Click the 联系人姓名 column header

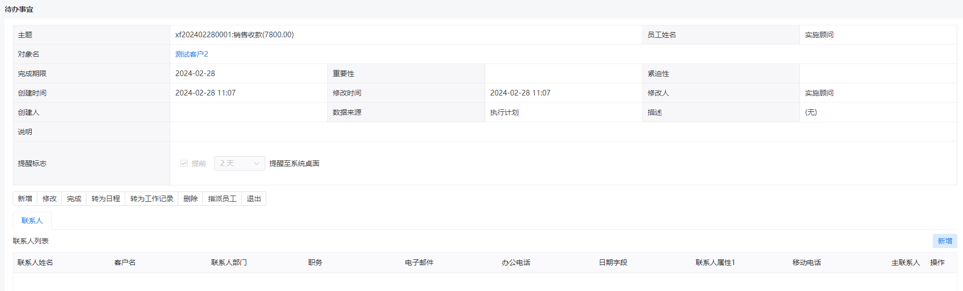click(x=35, y=262)
